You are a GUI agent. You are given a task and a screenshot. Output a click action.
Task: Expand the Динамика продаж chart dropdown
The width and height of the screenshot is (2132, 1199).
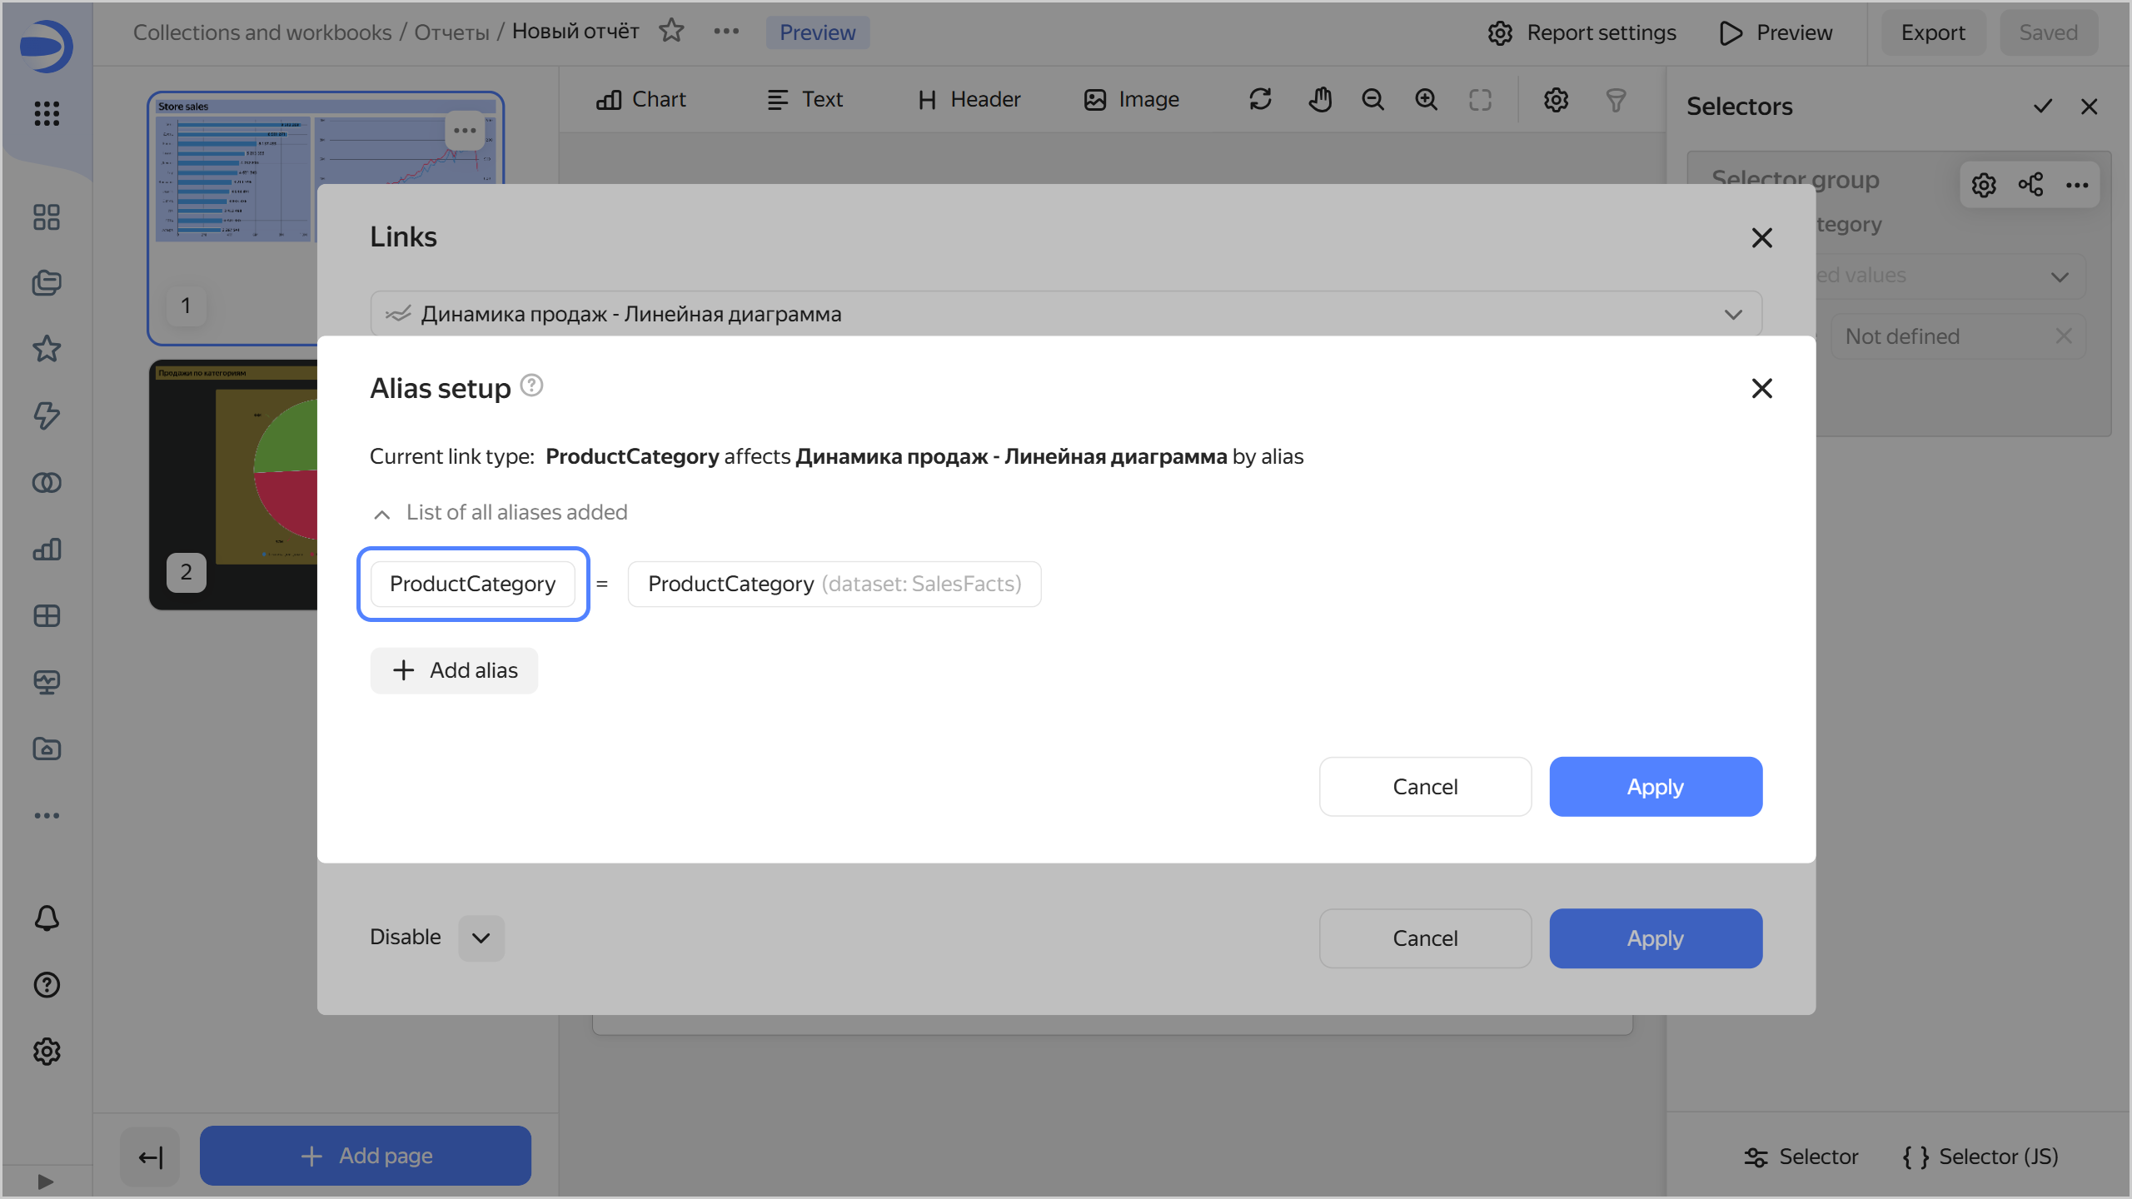click(x=1733, y=315)
